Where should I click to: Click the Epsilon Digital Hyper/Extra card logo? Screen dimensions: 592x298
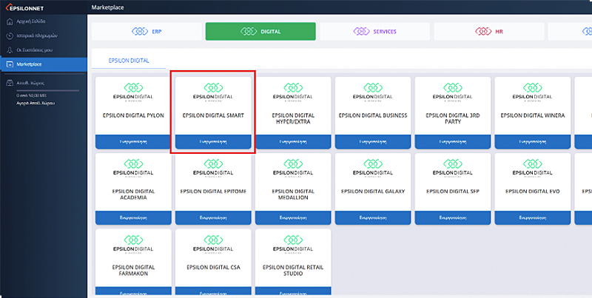pos(293,92)
